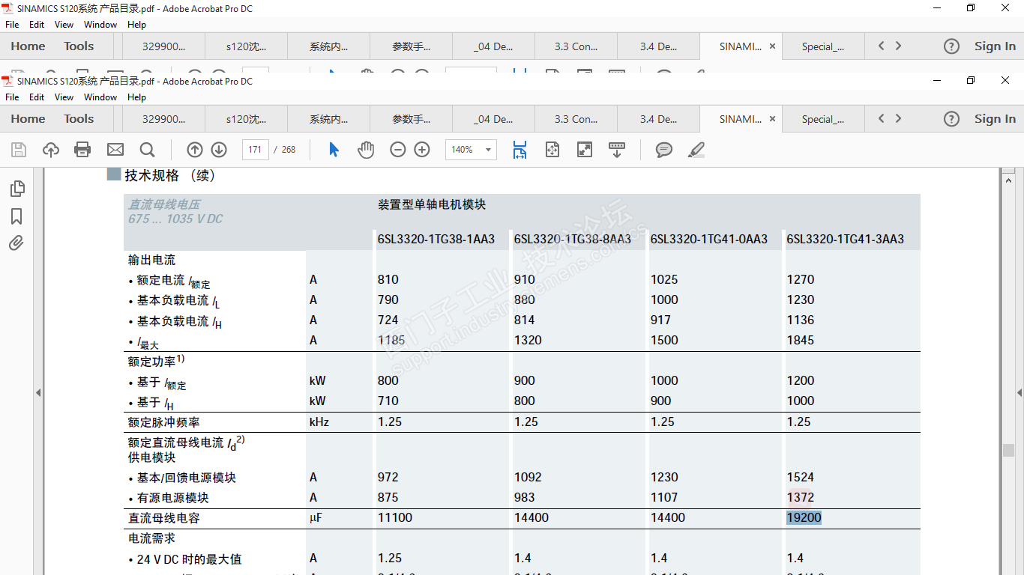Screen dimensions: 1024x575
Task: Open the 140% zoom level dropdown
Action: 471,150
